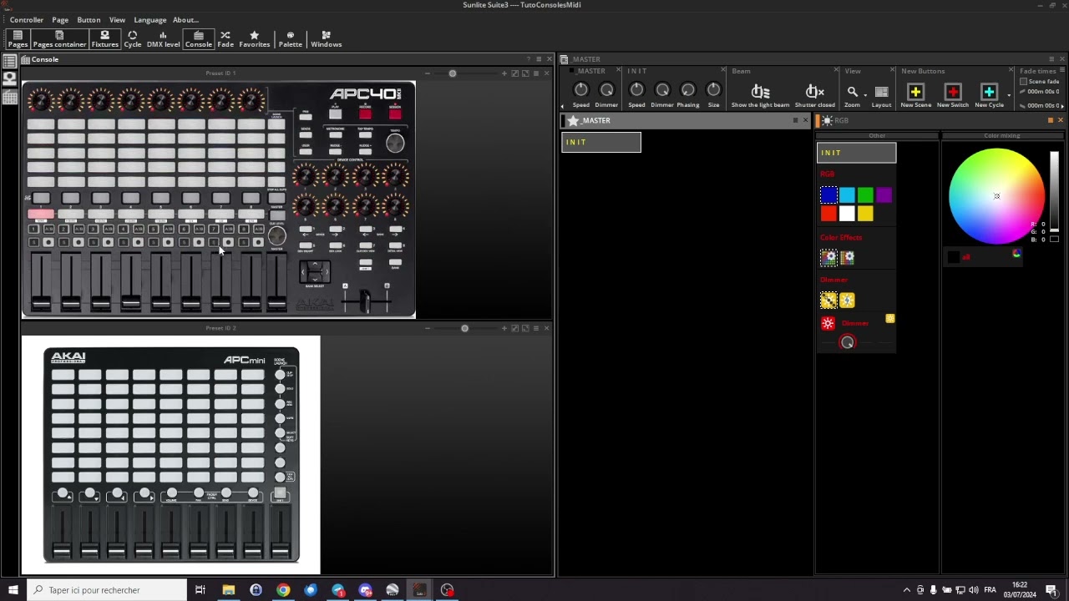
Task: Open the View menu
Action: (x=117, y=20)
